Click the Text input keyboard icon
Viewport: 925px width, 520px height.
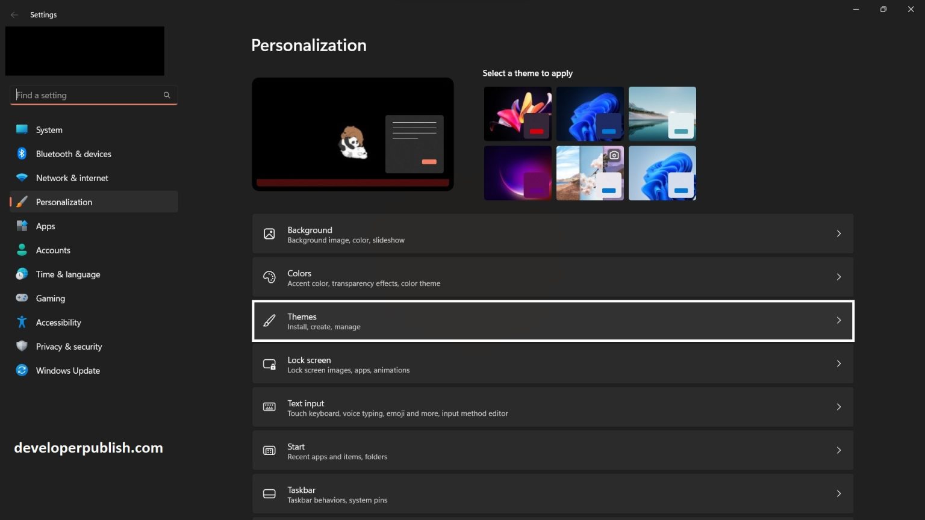click(269, 407)
